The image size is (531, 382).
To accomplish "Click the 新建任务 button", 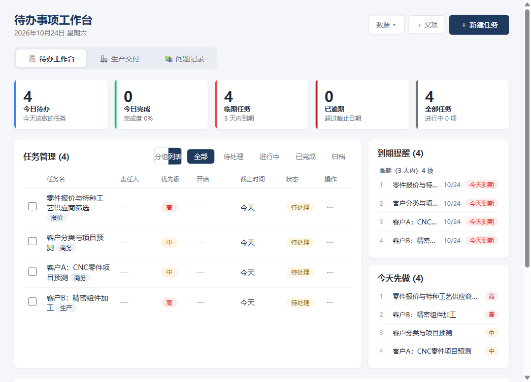I will (479, 25).
